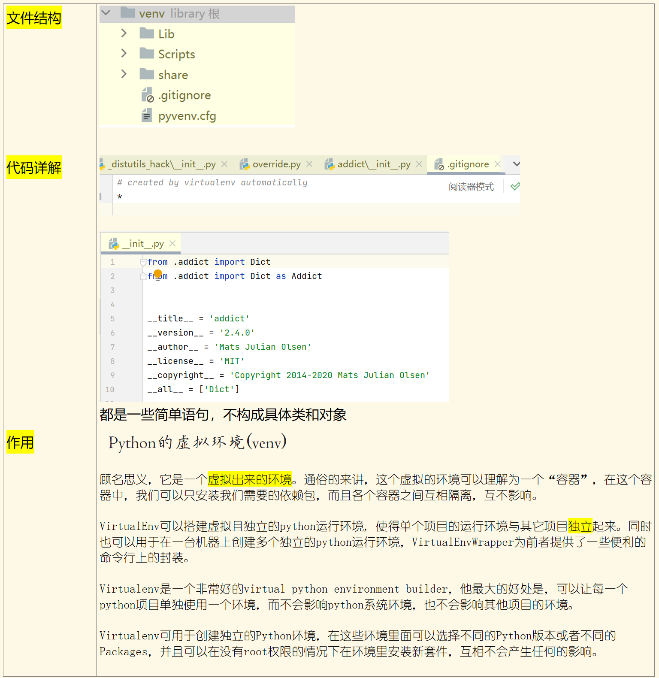The width and height of the screenshot is (659, 678).
Task: Toggle the import fold marker on line 2
Action: pyautogui.click(x=143, y=276)
